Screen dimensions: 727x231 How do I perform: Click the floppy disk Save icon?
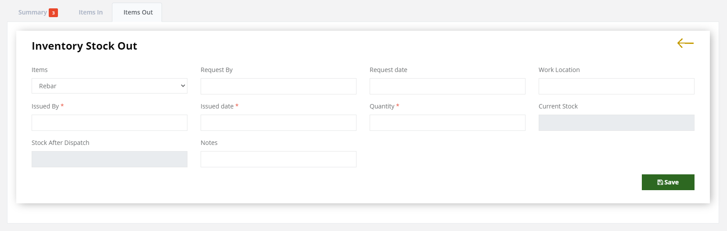660,182
